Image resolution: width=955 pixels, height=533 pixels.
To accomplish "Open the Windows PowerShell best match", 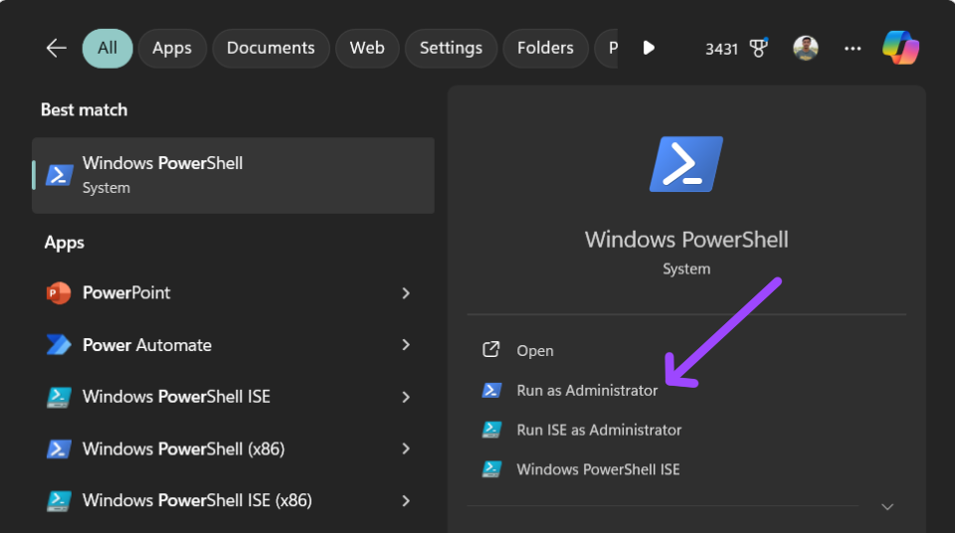I will (233, 175).
